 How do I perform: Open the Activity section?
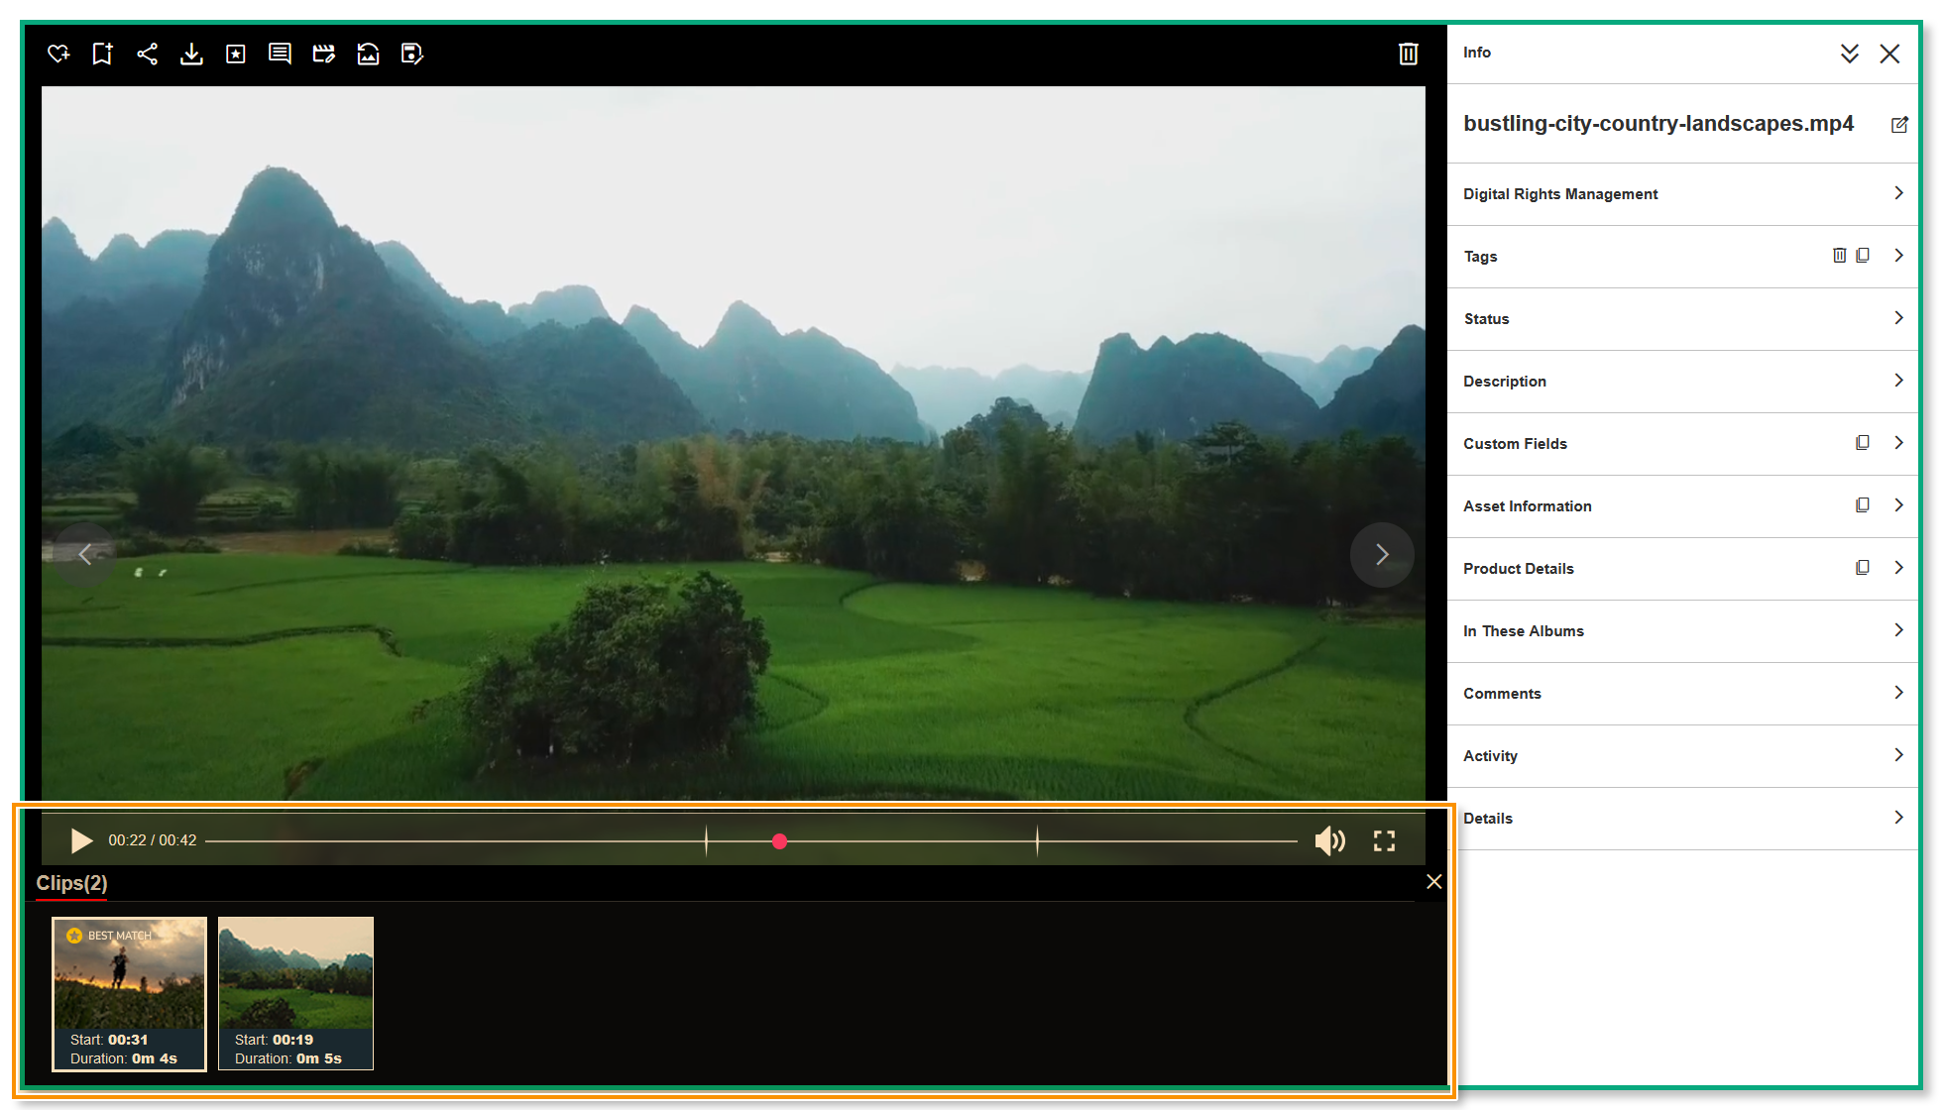pyautogui.click(x=1681, y=756)
